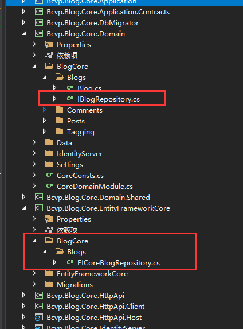Click the C# icon of EfCoreBlogRepository.cs
This screenshot has height=329, width=243.
[x=70, y=262]
